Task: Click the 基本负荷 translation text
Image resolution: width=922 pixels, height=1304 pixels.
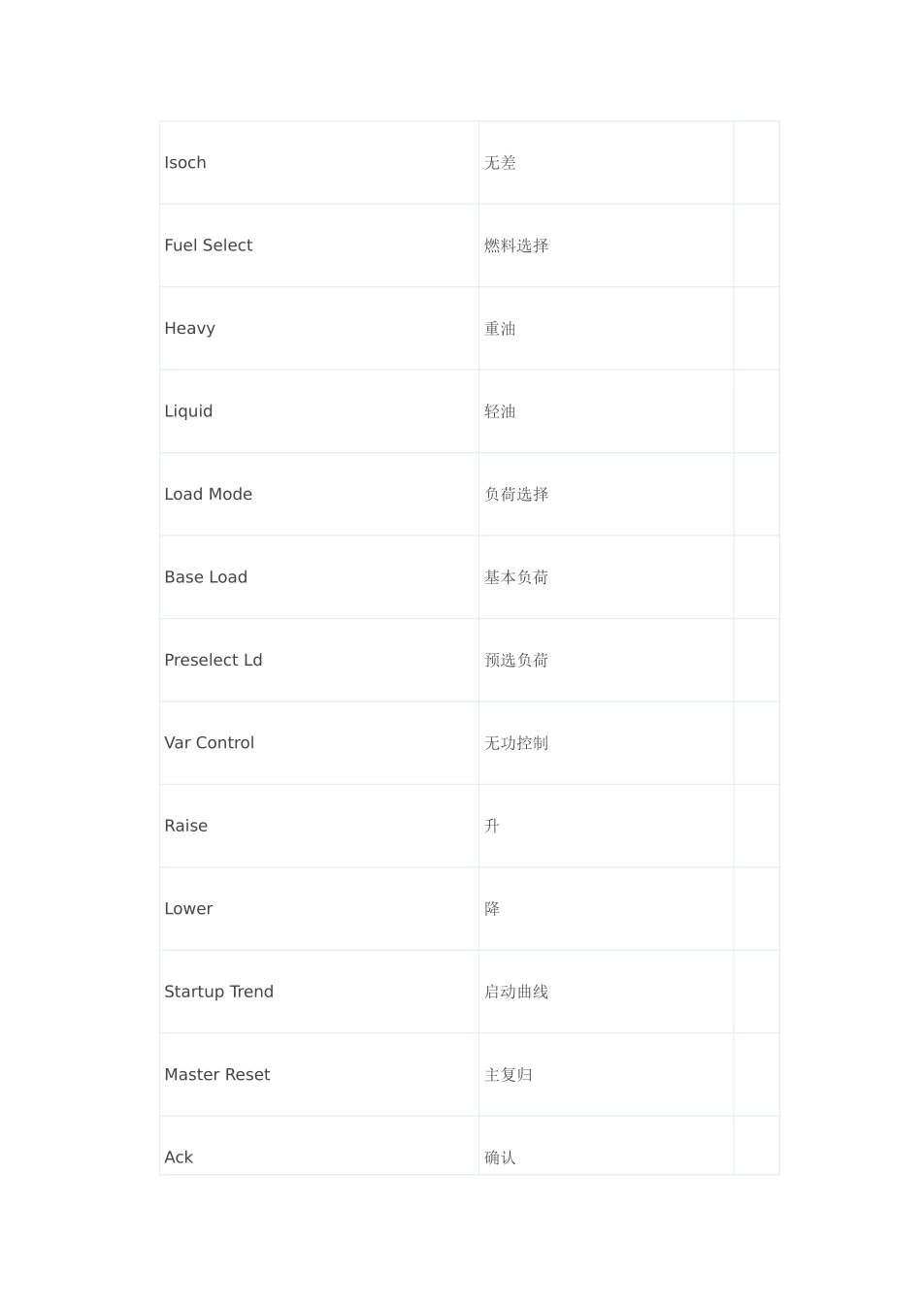Action: click(516, 577)
